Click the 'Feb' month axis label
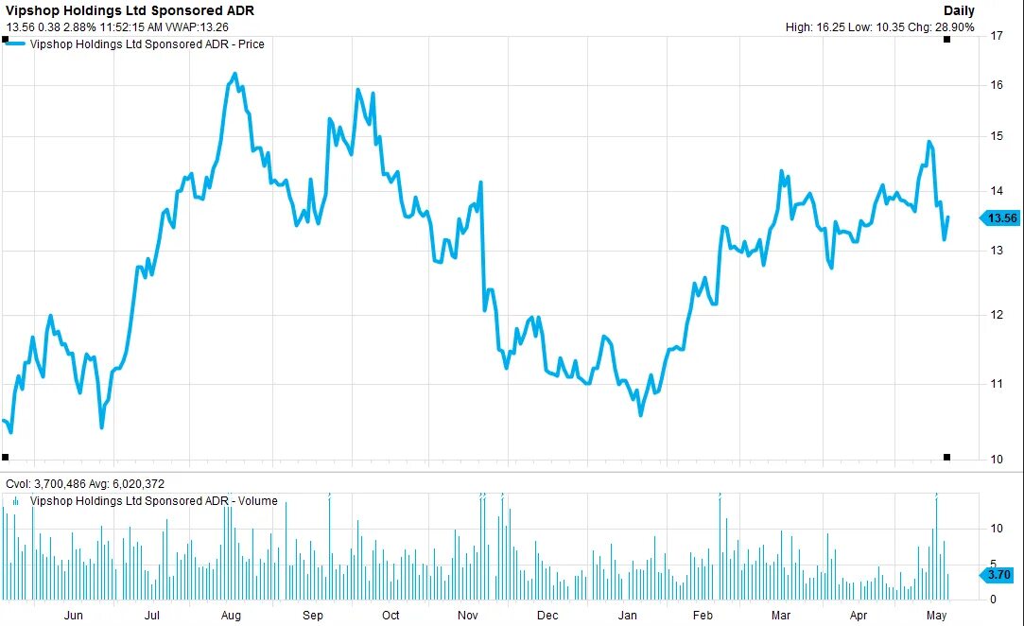This screenshot has height=626, width=1024. pos(703,616)
